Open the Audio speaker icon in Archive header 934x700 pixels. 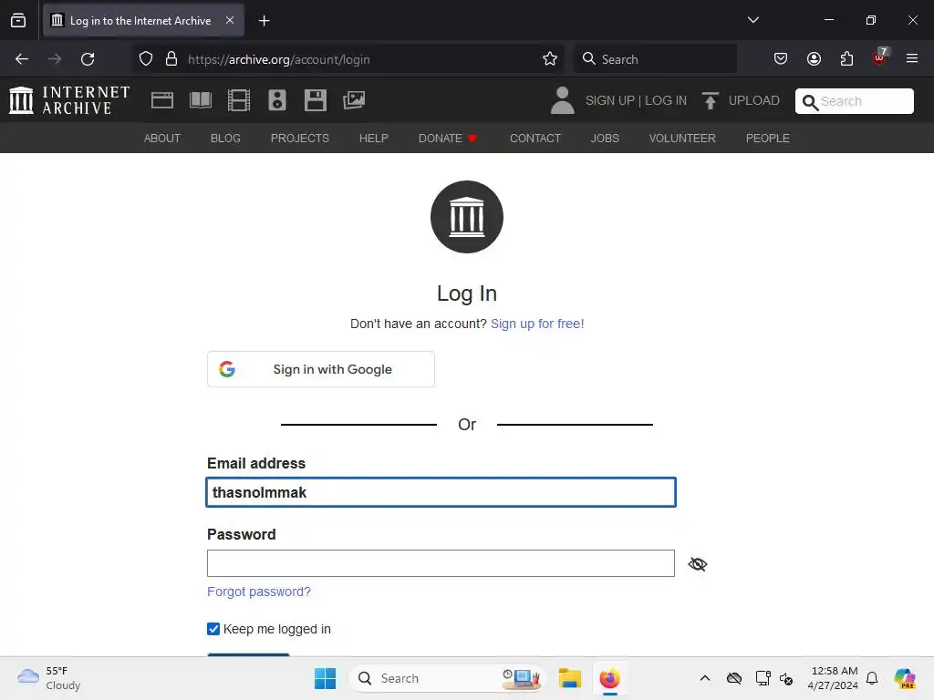[x=277, y=100]
